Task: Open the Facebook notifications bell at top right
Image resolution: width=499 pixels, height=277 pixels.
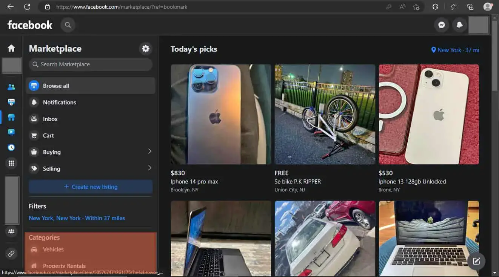Action: pyautogui.click(x=459, y=25)
